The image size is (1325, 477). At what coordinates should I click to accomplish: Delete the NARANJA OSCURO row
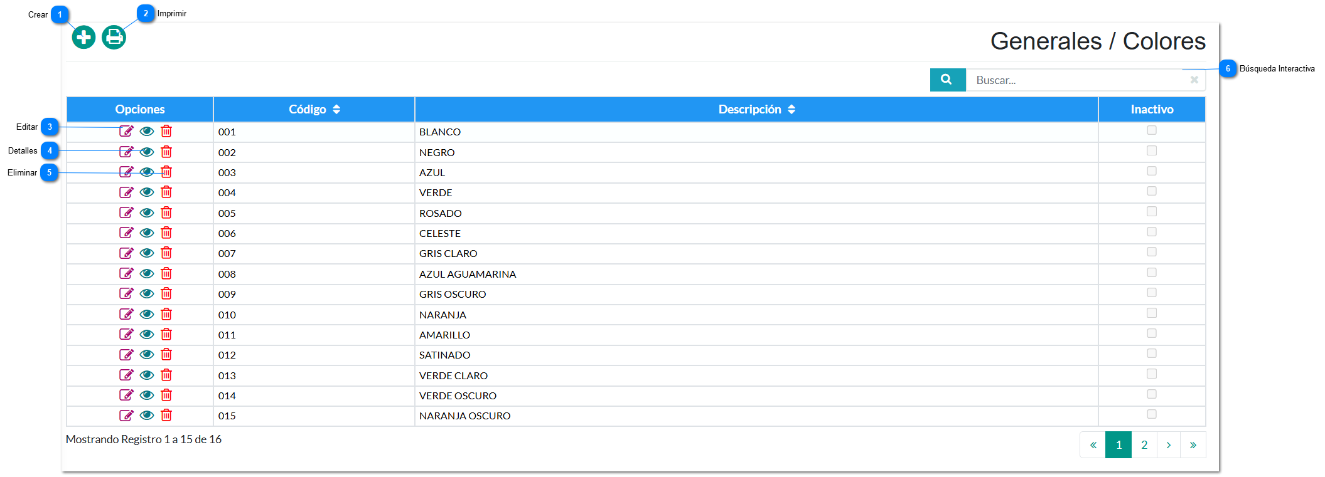point(166,415)
